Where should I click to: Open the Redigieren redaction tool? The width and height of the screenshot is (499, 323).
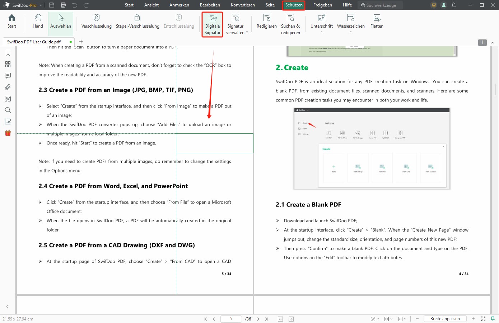(x=267, y=22)
